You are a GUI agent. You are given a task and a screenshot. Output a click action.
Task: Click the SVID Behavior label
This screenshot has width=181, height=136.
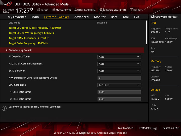pos(17,71)
